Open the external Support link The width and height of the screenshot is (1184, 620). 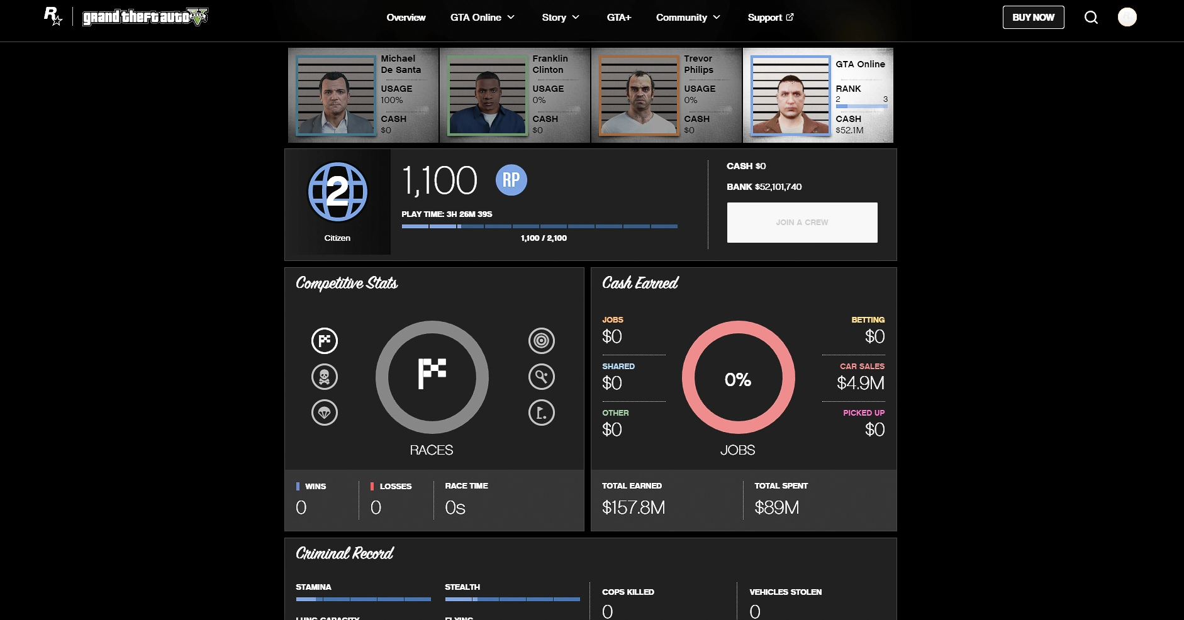(x=771, y=18)
